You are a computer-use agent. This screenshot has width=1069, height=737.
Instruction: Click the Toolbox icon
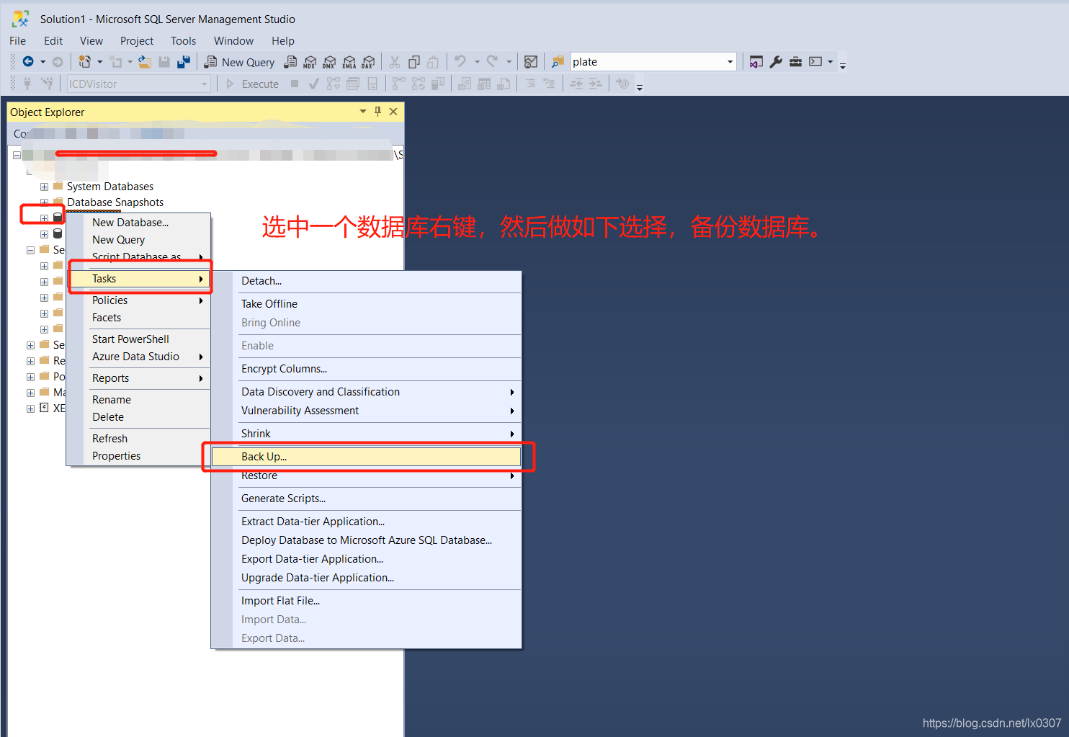tap(795, 62)
